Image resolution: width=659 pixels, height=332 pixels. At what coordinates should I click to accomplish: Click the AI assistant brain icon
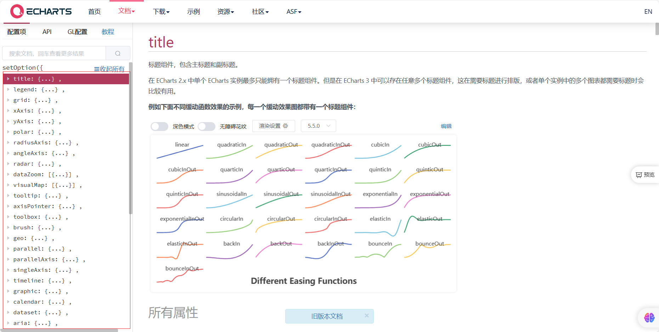[x=649, y=317]
